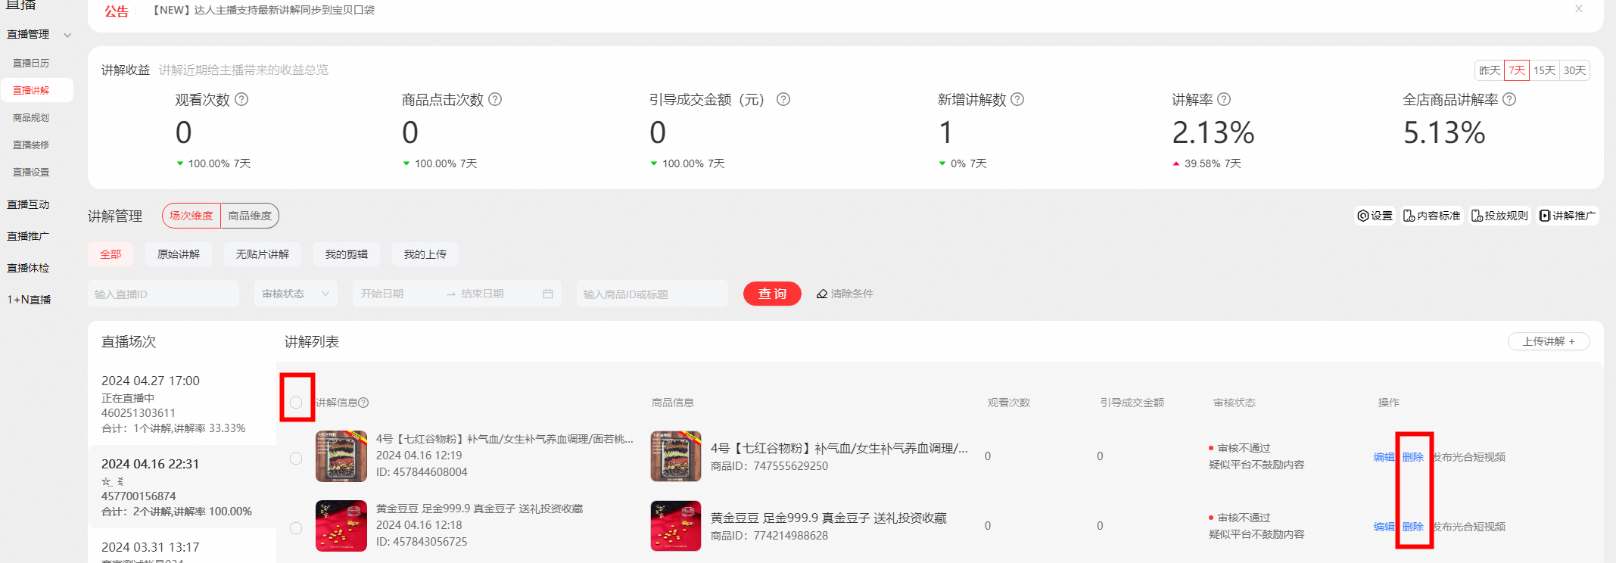This screenshot has height=563, width=1616.
Task: Choose 15天 time range
Action: click(x=1545, y=70)
